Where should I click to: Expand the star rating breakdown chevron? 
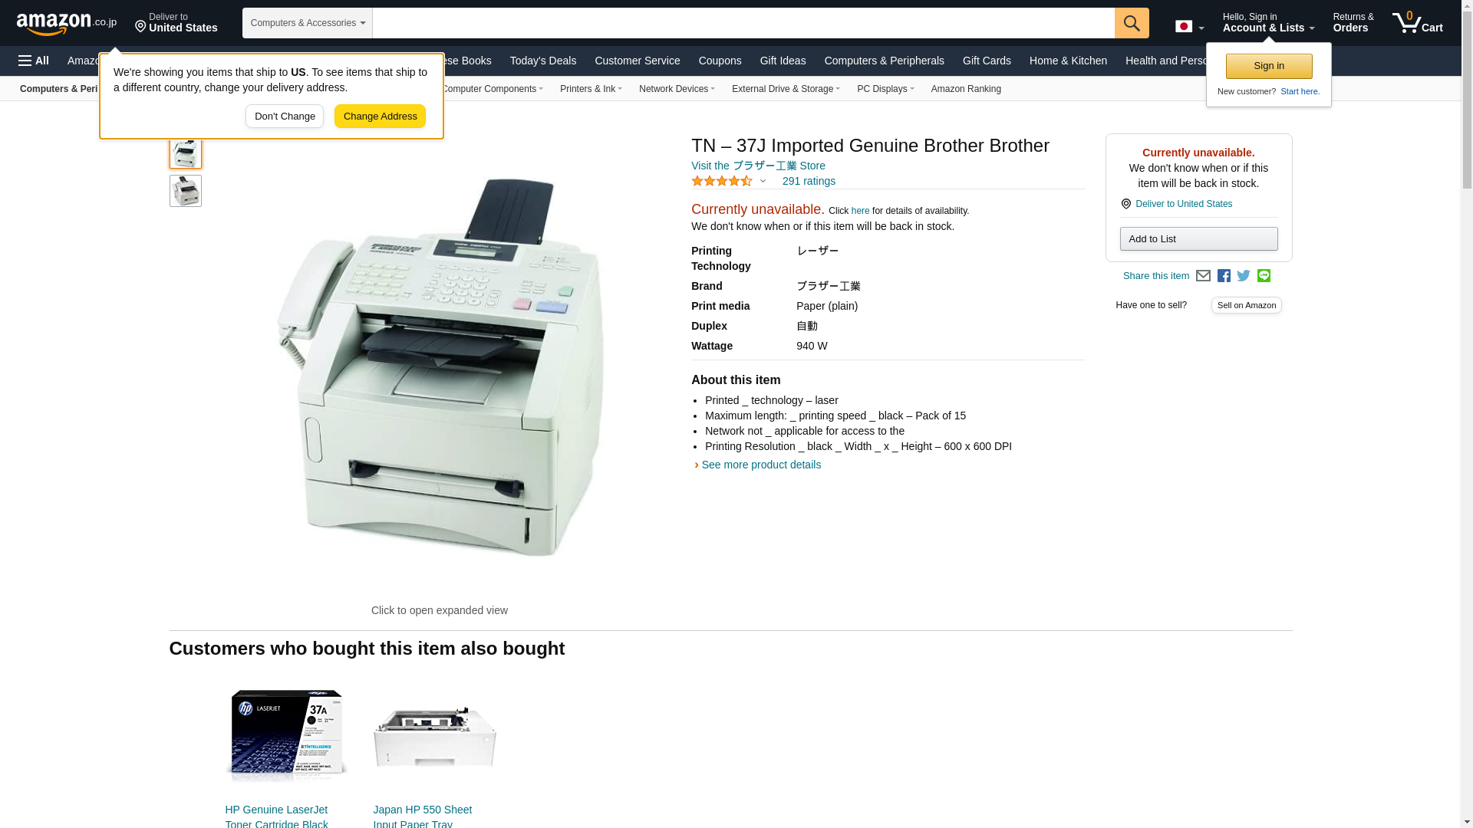[x=763, y=182]
